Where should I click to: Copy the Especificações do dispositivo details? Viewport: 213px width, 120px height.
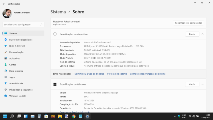click(192, 34)
